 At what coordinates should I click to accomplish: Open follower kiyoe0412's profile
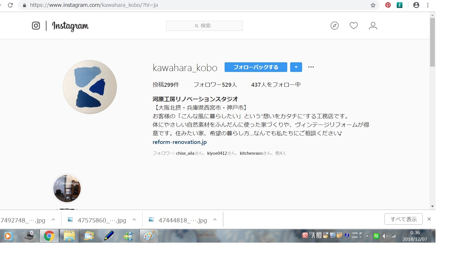(x=217, y=153)
